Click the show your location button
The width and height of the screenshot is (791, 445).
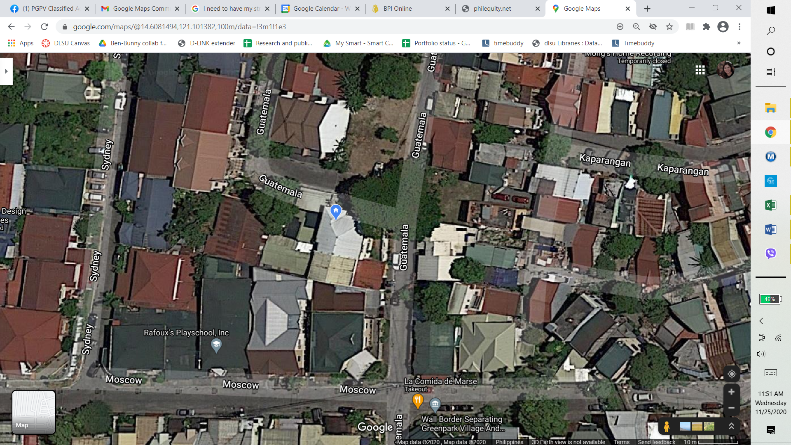(731, 374)
